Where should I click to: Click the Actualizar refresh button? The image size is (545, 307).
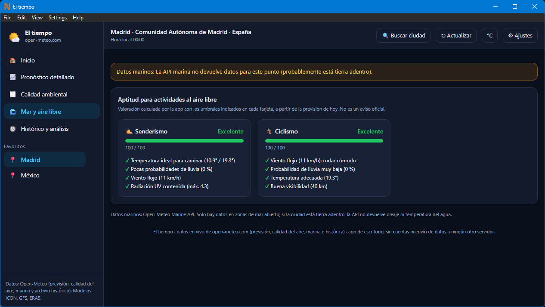(456, 36)
